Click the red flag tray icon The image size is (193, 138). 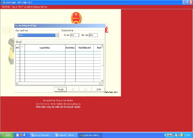point(171,135)
